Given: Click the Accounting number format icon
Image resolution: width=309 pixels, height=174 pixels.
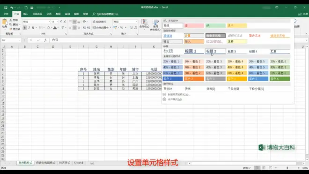Looking at the screenshot, I should 115,28.
